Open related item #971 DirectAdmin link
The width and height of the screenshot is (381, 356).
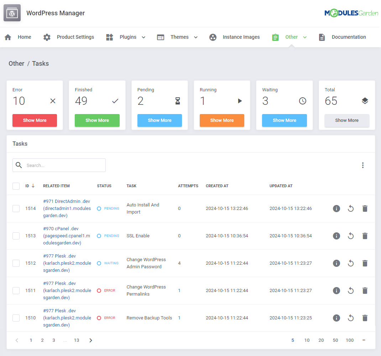point(67,208)
